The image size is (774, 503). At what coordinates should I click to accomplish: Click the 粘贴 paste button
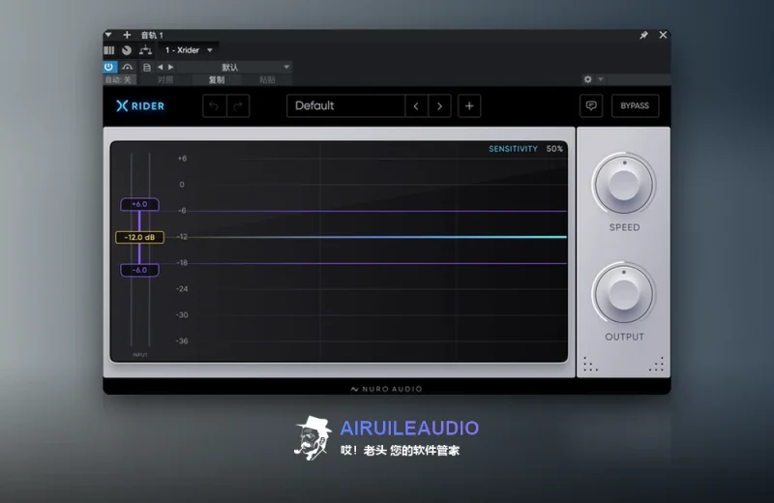pyautogui.click(x=267, y=79)
